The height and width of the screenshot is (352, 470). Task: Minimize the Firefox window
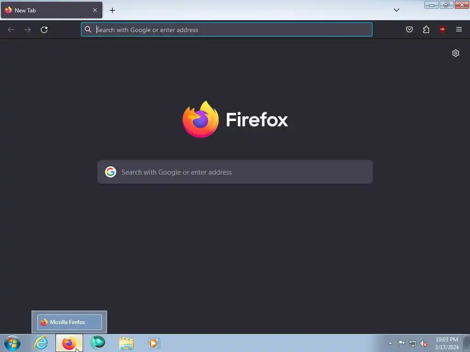tap(431, 5)
